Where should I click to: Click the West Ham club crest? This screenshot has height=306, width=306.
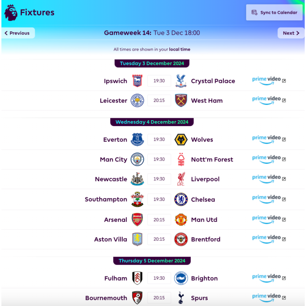click(181, 100)
